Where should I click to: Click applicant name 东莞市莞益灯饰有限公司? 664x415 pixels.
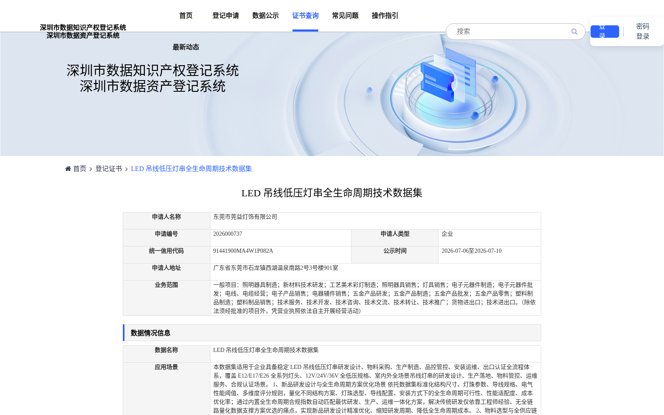tap(245, 217)
